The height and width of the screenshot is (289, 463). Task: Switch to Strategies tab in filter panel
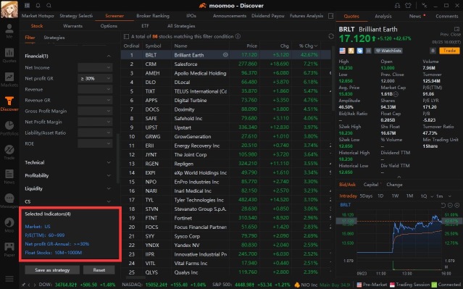[54, 38]
